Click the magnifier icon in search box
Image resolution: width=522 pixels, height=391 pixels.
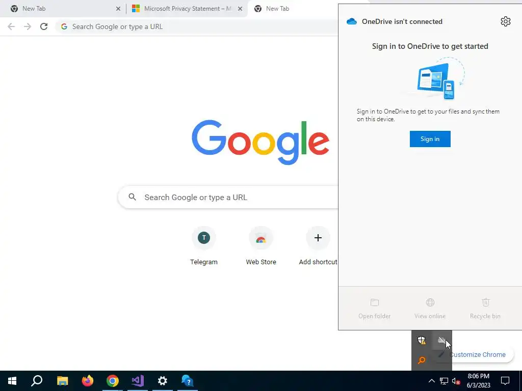[132, 197]
